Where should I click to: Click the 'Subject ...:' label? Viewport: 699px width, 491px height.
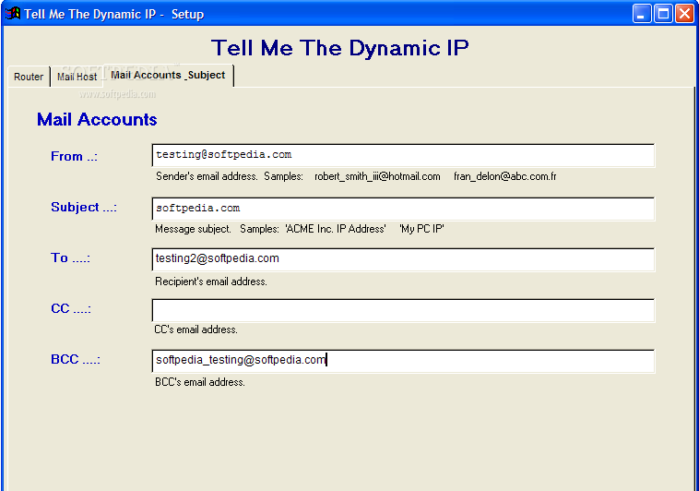click(x=84, y=207)
